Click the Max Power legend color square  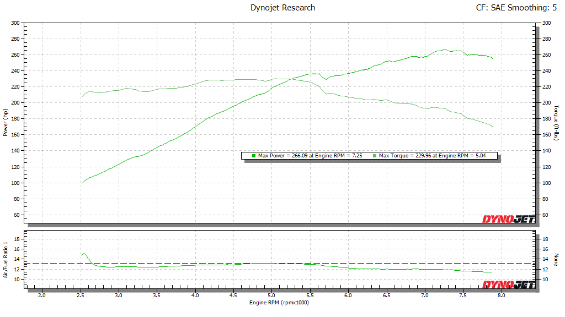coord(254,156)
